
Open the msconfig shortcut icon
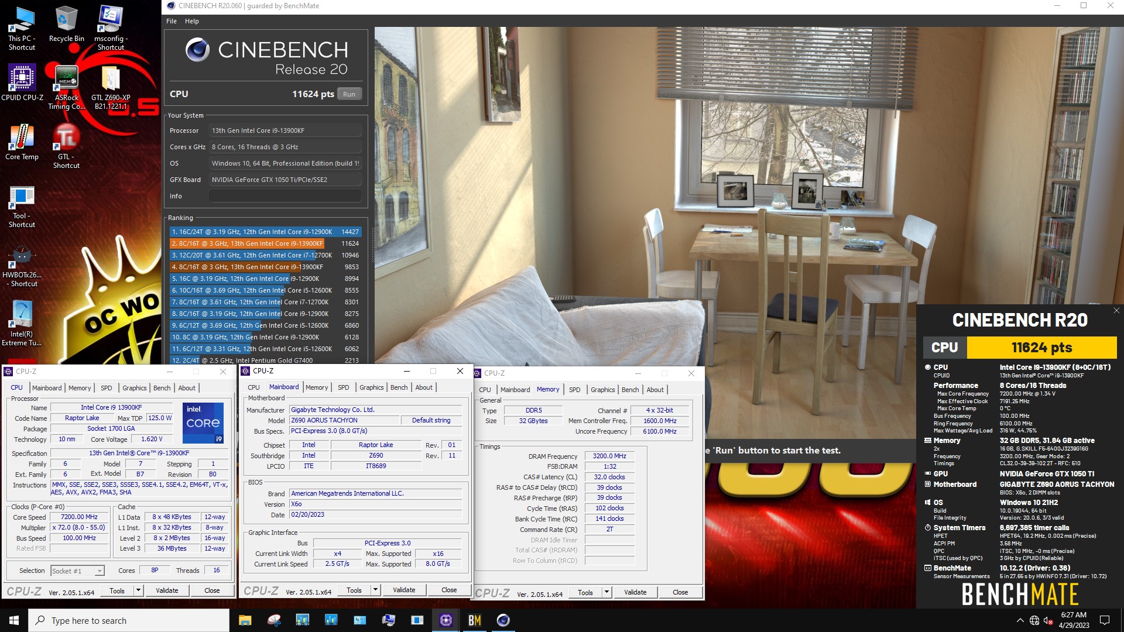tap(111, 28)
